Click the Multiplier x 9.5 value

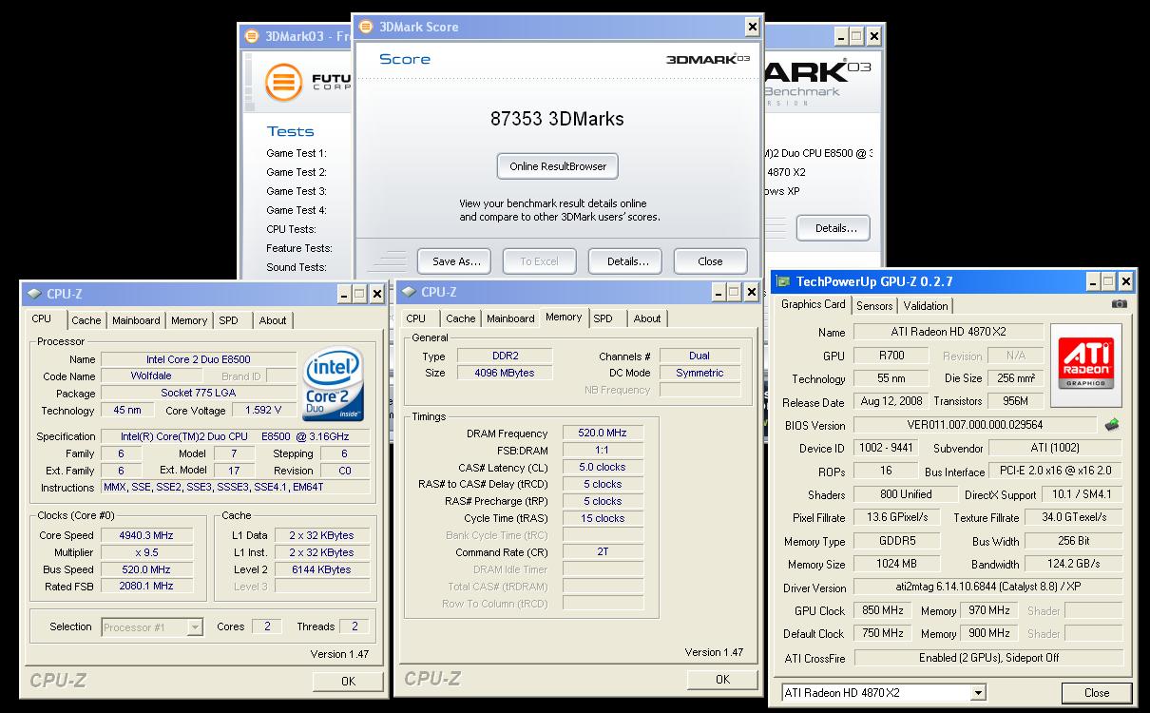click(x=146, y=552)
